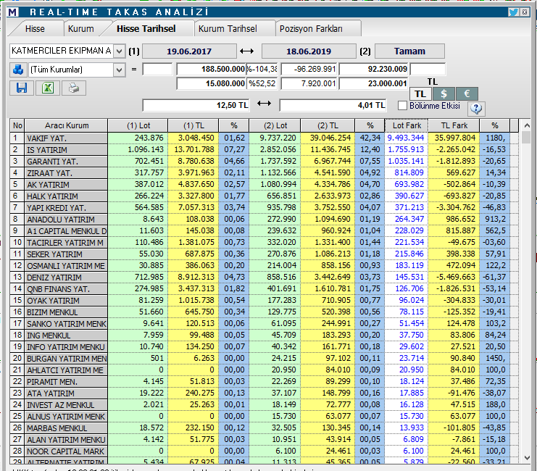Open the help question mark icon

[x=476, y=108]
